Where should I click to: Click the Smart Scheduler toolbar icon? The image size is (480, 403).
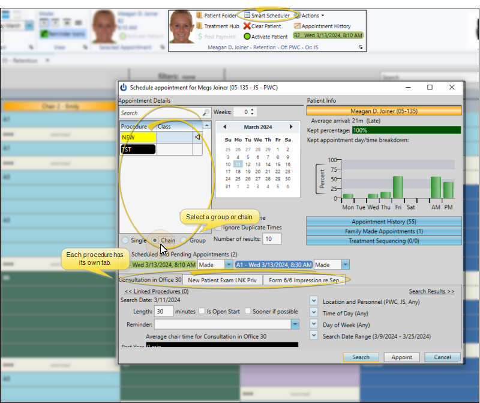pos(247,15)
